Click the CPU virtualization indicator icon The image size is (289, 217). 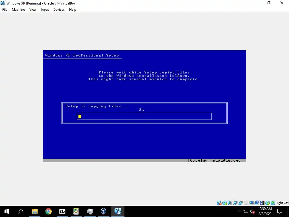pos(262,203)
